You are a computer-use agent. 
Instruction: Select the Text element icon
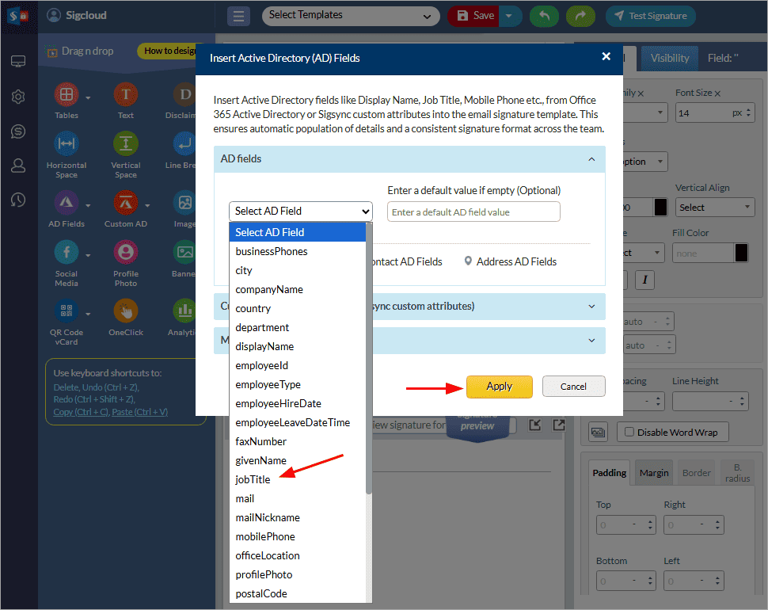[x=125, y=96]
